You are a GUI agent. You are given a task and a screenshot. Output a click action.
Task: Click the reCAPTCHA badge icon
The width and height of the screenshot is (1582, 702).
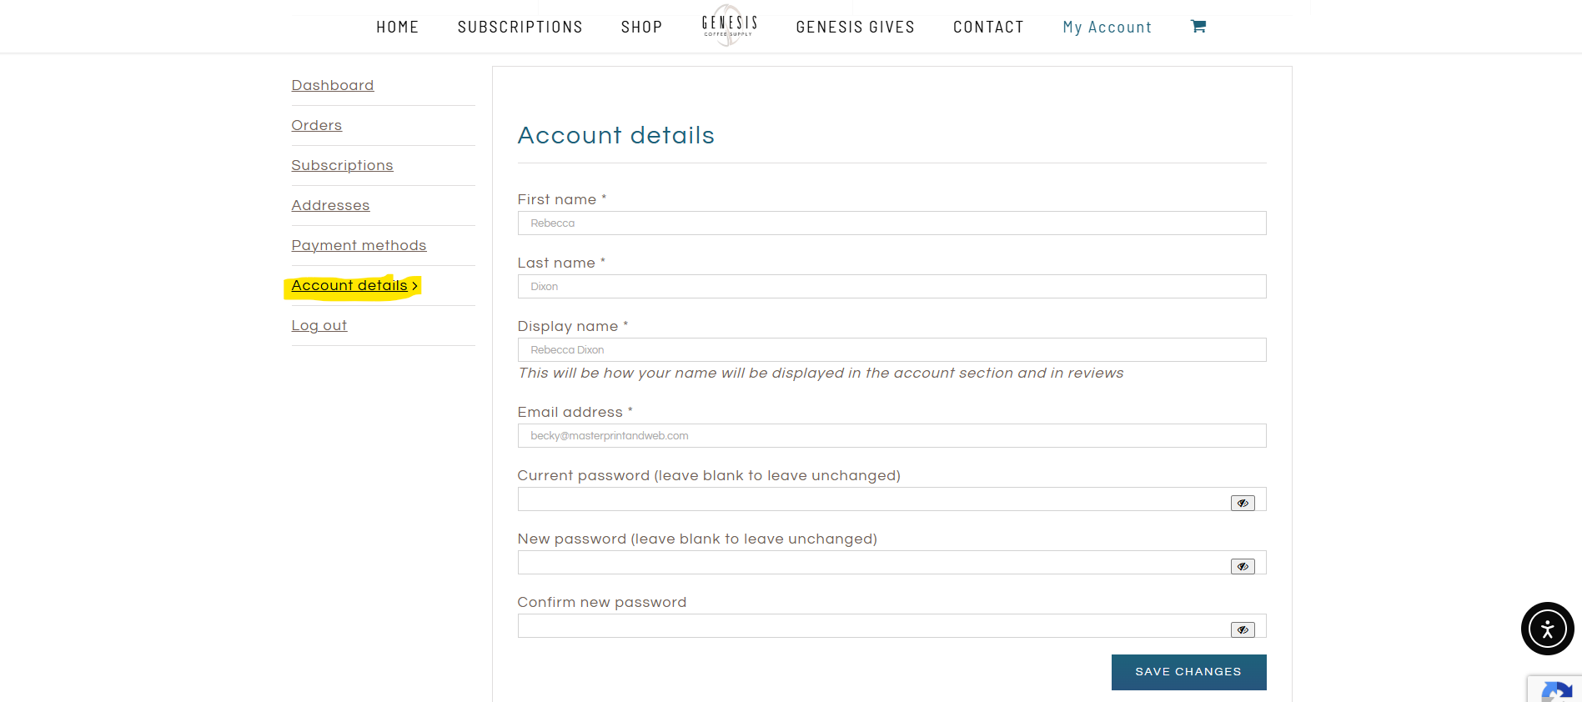tap(1556, 691)
